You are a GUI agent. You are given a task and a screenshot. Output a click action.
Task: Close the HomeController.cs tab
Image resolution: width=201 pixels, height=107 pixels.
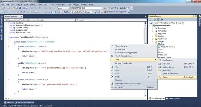tap(22, 16)
